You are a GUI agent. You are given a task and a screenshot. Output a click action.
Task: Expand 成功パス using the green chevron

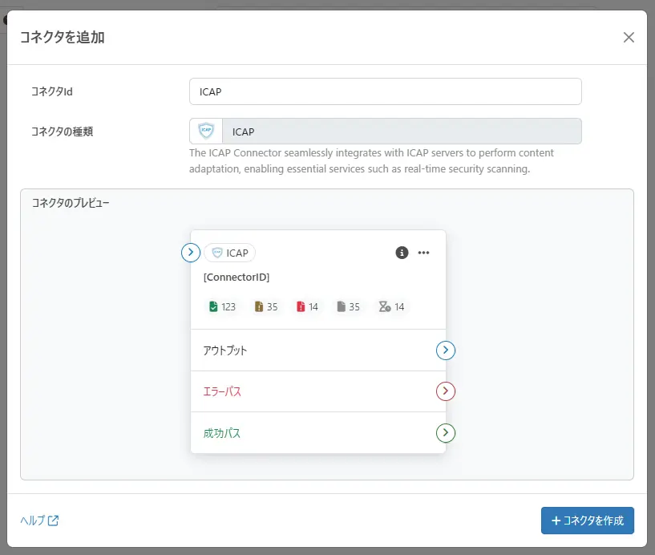pyautogui.click(x=446, y=433)
